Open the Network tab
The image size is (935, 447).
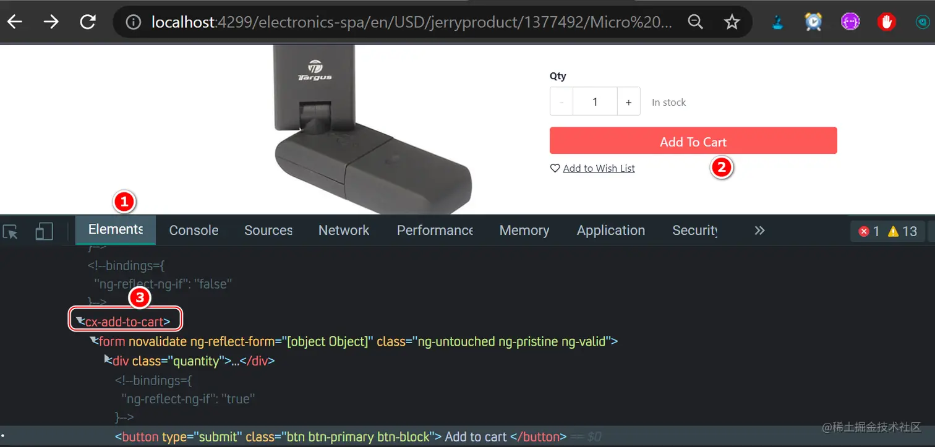[344, 230]
